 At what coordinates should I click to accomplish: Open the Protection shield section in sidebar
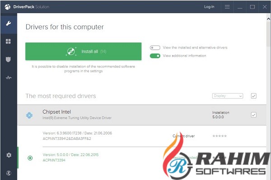pos(8,60)
